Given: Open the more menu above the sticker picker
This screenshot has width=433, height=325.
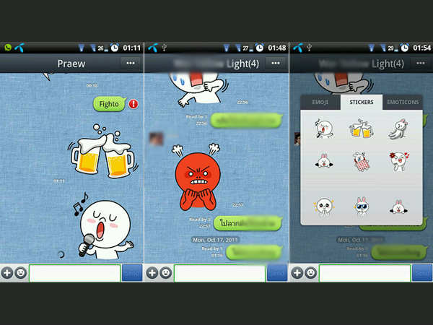Looking at the screenshot, I should (419, 64).
